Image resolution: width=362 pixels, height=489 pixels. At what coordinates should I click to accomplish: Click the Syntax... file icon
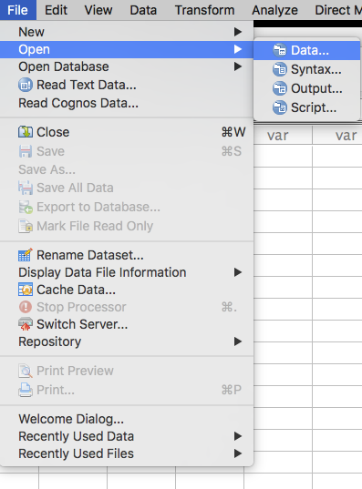tap(280, 69)
